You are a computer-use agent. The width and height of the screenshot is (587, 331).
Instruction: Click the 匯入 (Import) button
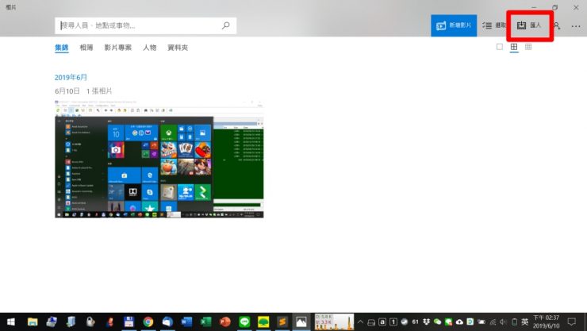529,25
